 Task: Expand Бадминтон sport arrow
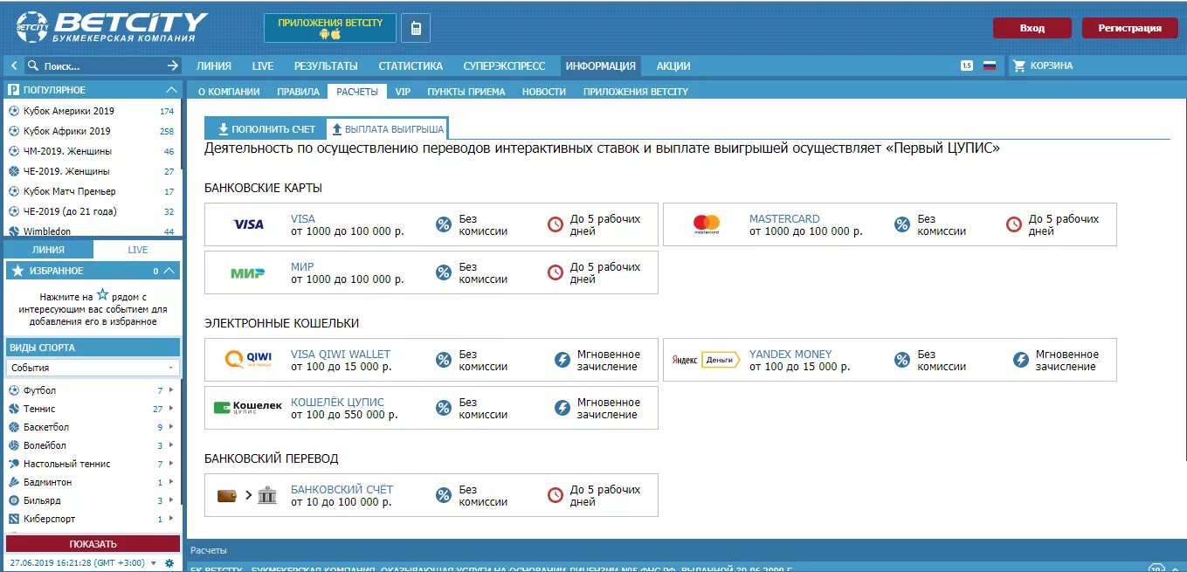(171, 482)
